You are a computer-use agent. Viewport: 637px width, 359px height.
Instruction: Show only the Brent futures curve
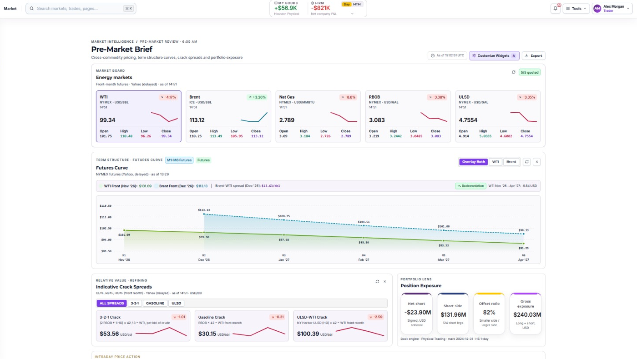click(511, 162)
